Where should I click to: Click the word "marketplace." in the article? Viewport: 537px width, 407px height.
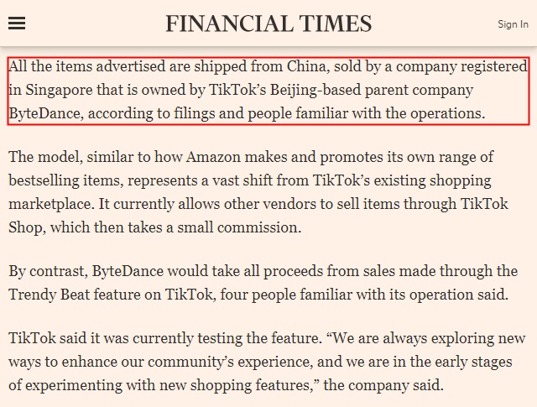pos(52,205)
